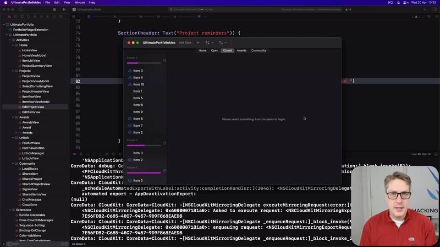Toggle completion circle of the last Item 2
Viewport: 440px width, 247px height.
click(130, 181)
